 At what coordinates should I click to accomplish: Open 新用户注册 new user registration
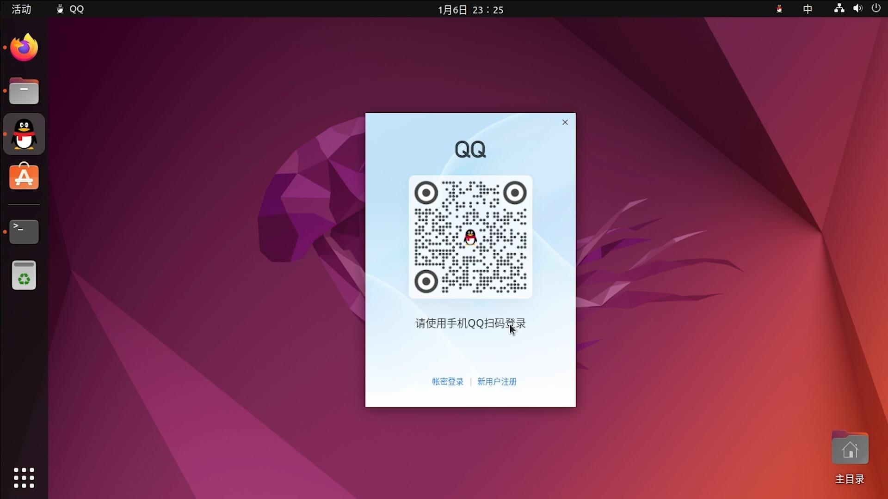[x=497, y=382]
